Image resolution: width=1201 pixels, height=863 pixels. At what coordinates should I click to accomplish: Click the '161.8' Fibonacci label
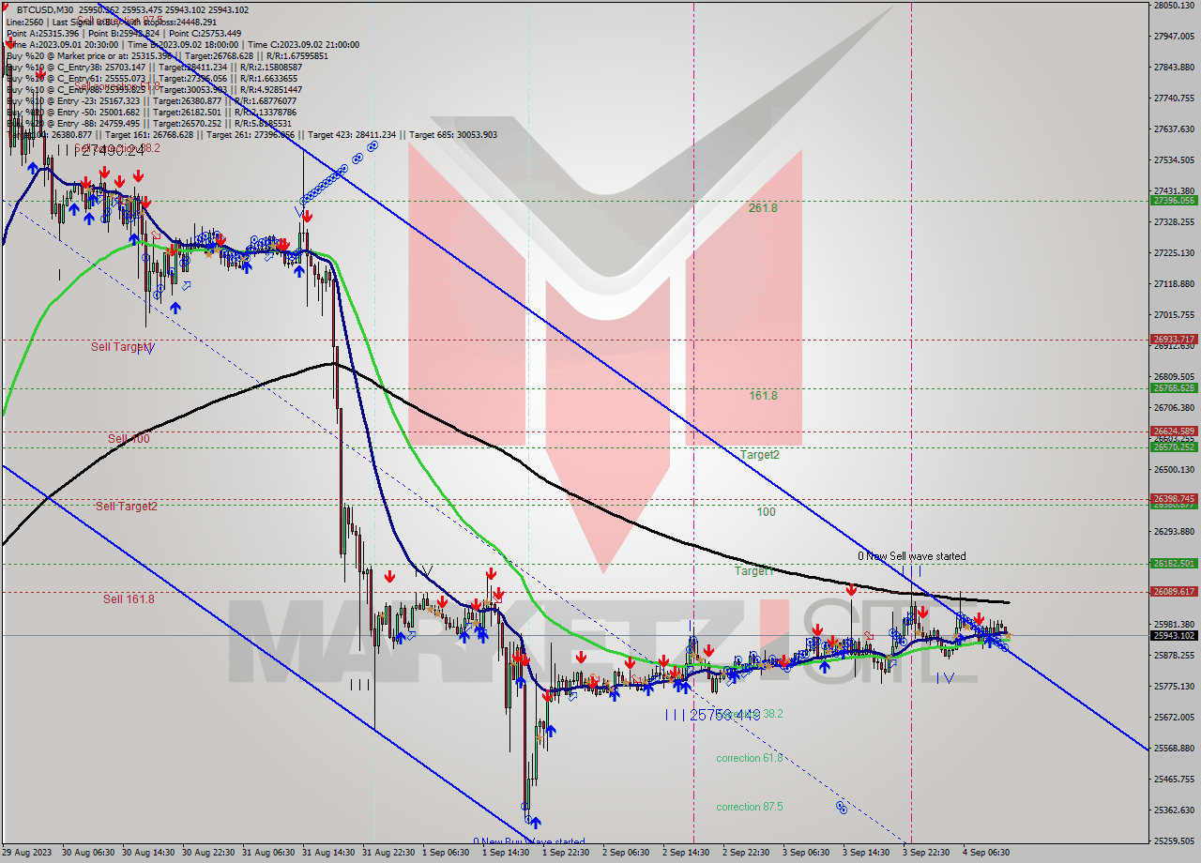(763, 396)
